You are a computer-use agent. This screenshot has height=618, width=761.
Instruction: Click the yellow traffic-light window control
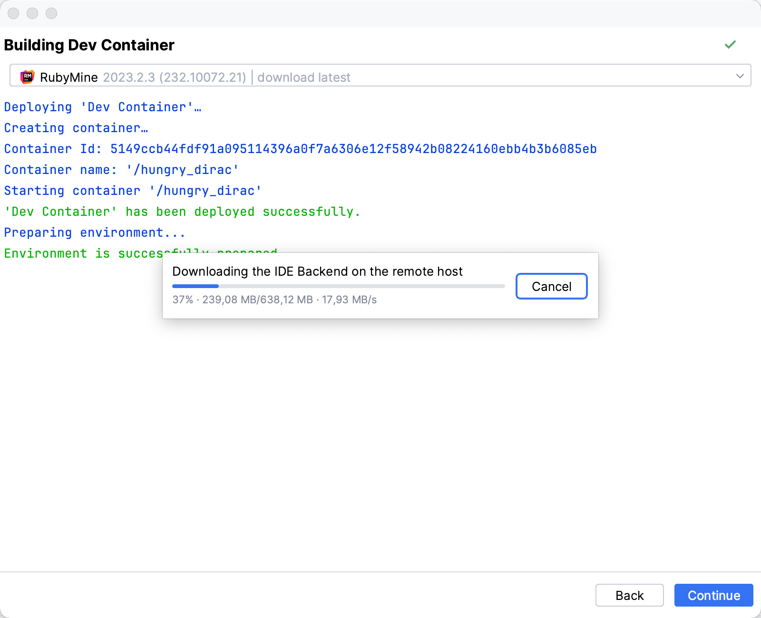[x=33, y=14]
